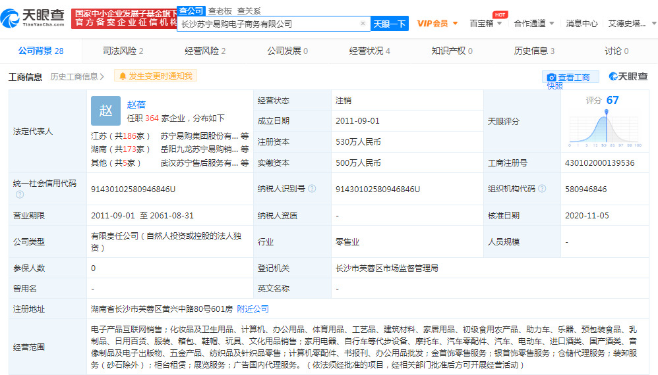This screenshot has height=375, width=658.
Task: Switch to 经营状况 4 tab
Action: (x=370, y=51)
